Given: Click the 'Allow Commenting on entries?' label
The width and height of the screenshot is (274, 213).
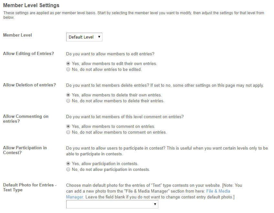Looking at the screenshot, I should point(26,119).
